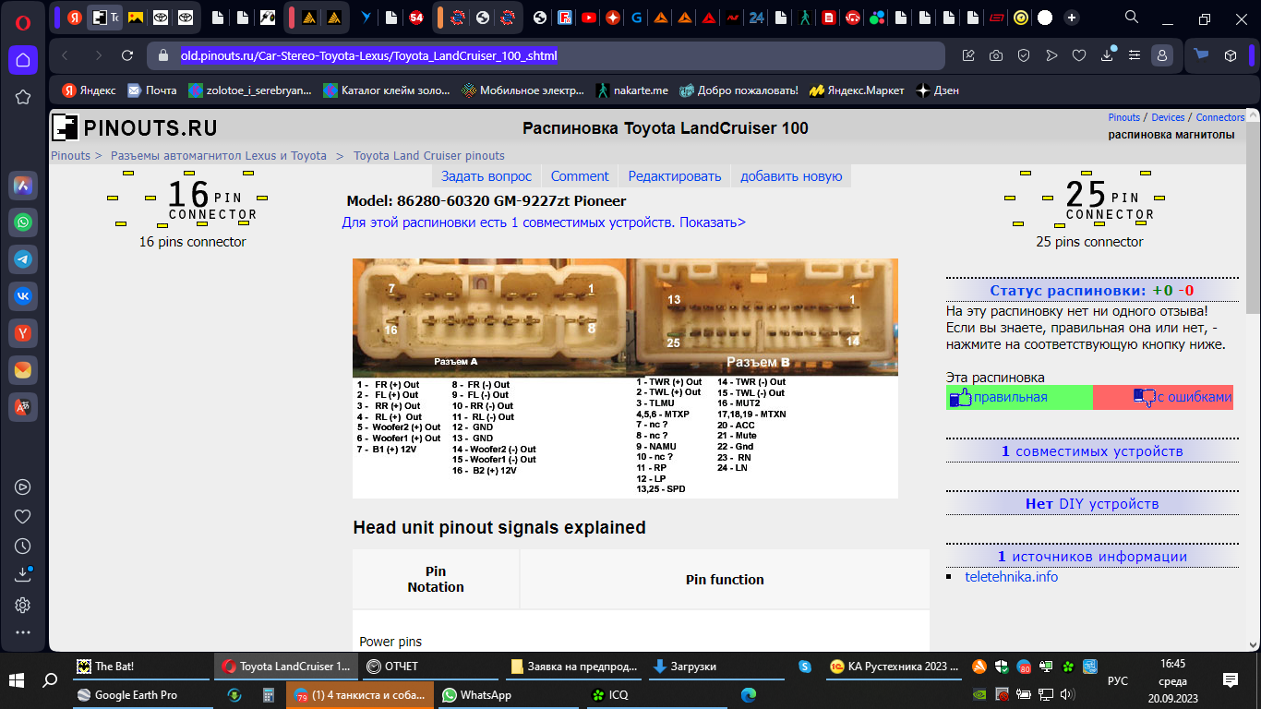This screenshot has height=709, width=1261.
Task: Open downloads from address bar icon
Action: (x=1108, y=55)
